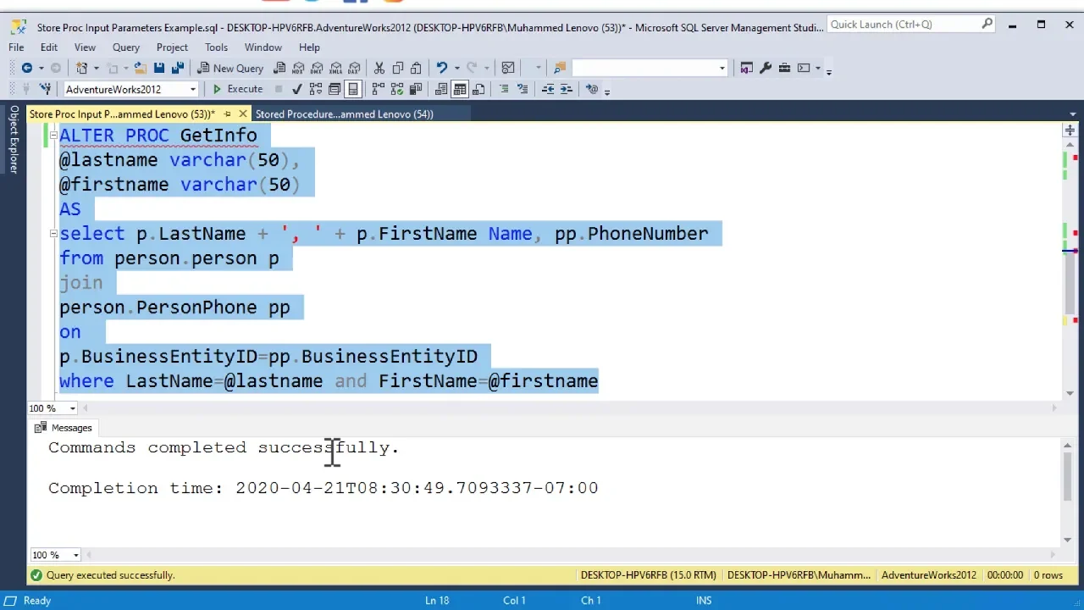1084x610 pixels.
Task: Open a DMX query
Action: [x=317, y=68]
